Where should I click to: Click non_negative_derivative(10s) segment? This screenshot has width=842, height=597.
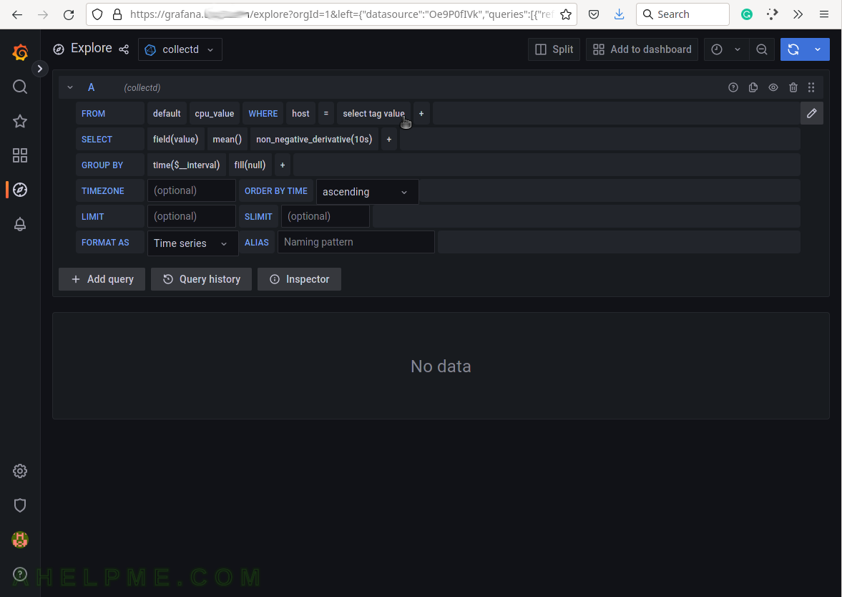[x=314, y=139]
